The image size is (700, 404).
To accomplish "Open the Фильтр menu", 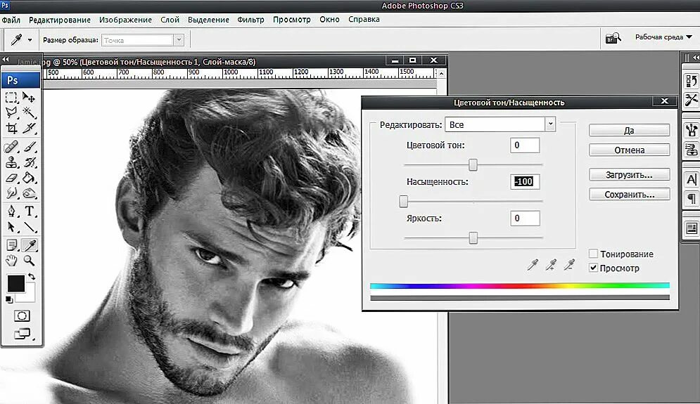I will [x=251, y=20].
